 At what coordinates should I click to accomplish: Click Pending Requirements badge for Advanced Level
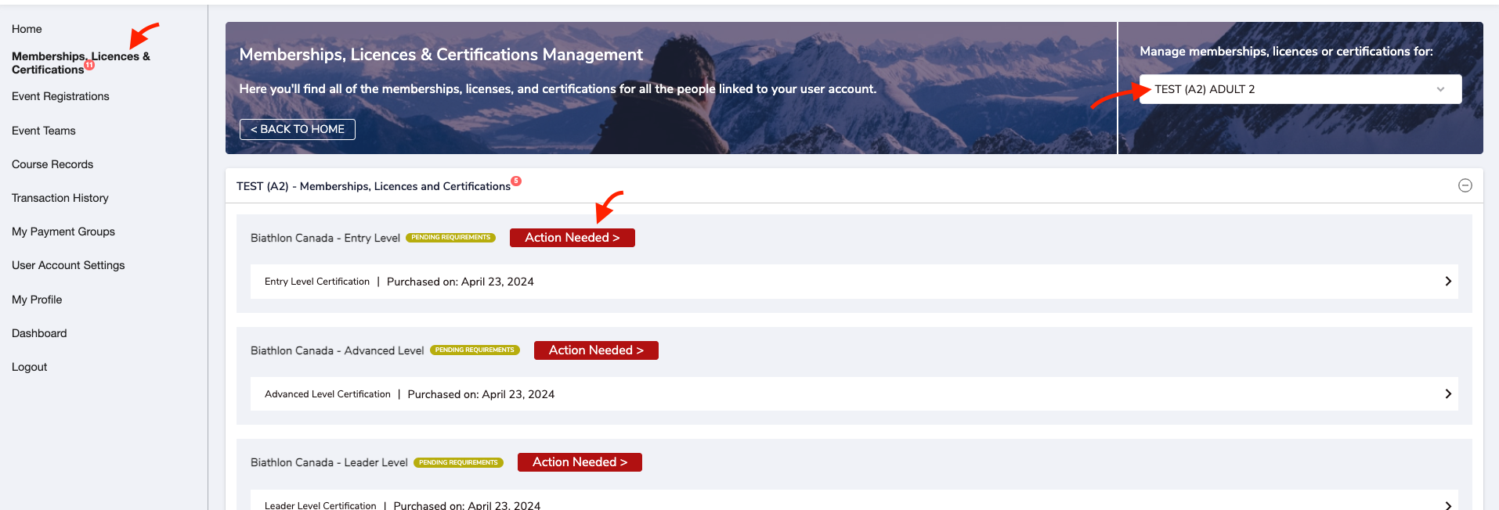click(x=475, y=350)
